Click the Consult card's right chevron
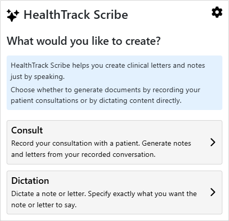 (x=213, y=142)
